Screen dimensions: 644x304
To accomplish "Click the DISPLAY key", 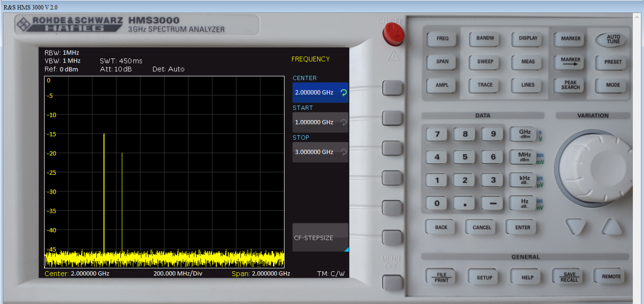I will pyautogui.click(x=528, y=39).
